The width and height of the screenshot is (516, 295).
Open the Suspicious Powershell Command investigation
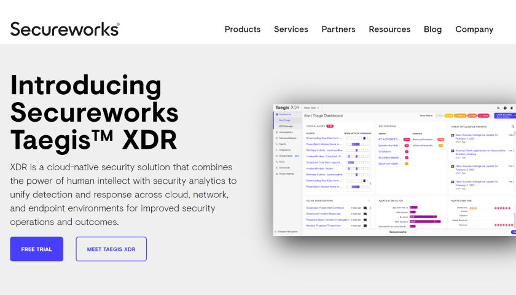click(x=325, y=208)
